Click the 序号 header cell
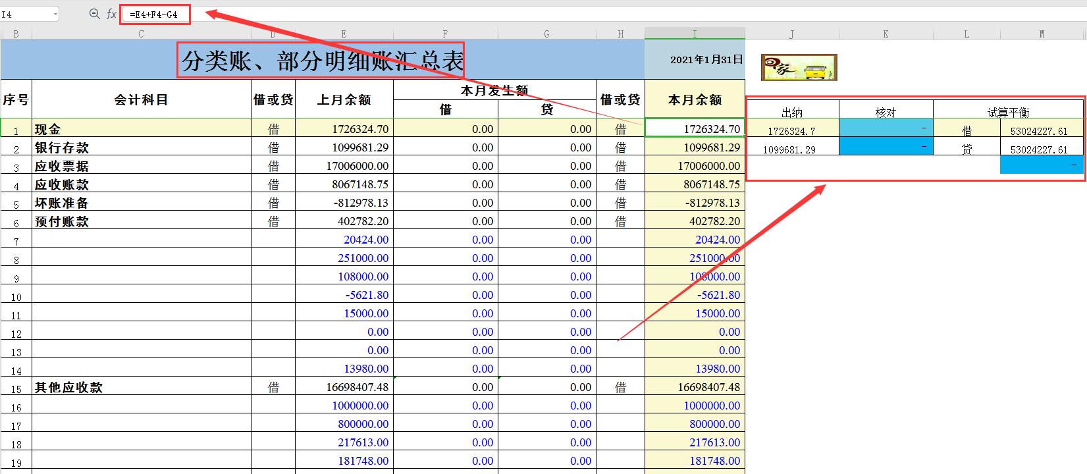 point(16,99)
